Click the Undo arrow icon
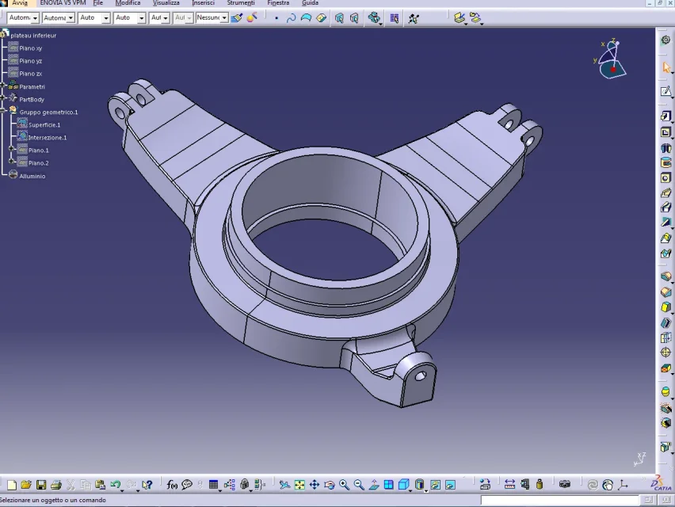Image resolution: width=675 pixels, height=507 pixels. 115,485
